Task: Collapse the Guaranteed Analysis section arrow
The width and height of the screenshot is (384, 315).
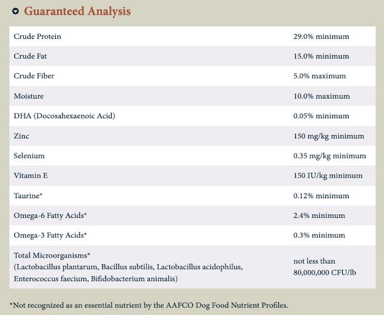Action: 15,11
